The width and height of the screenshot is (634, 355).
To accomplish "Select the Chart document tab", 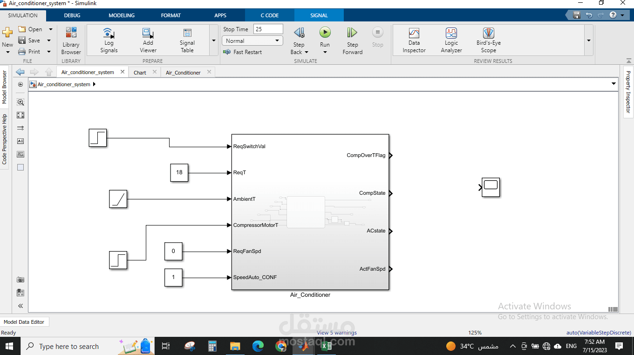I will click(140, 72).
